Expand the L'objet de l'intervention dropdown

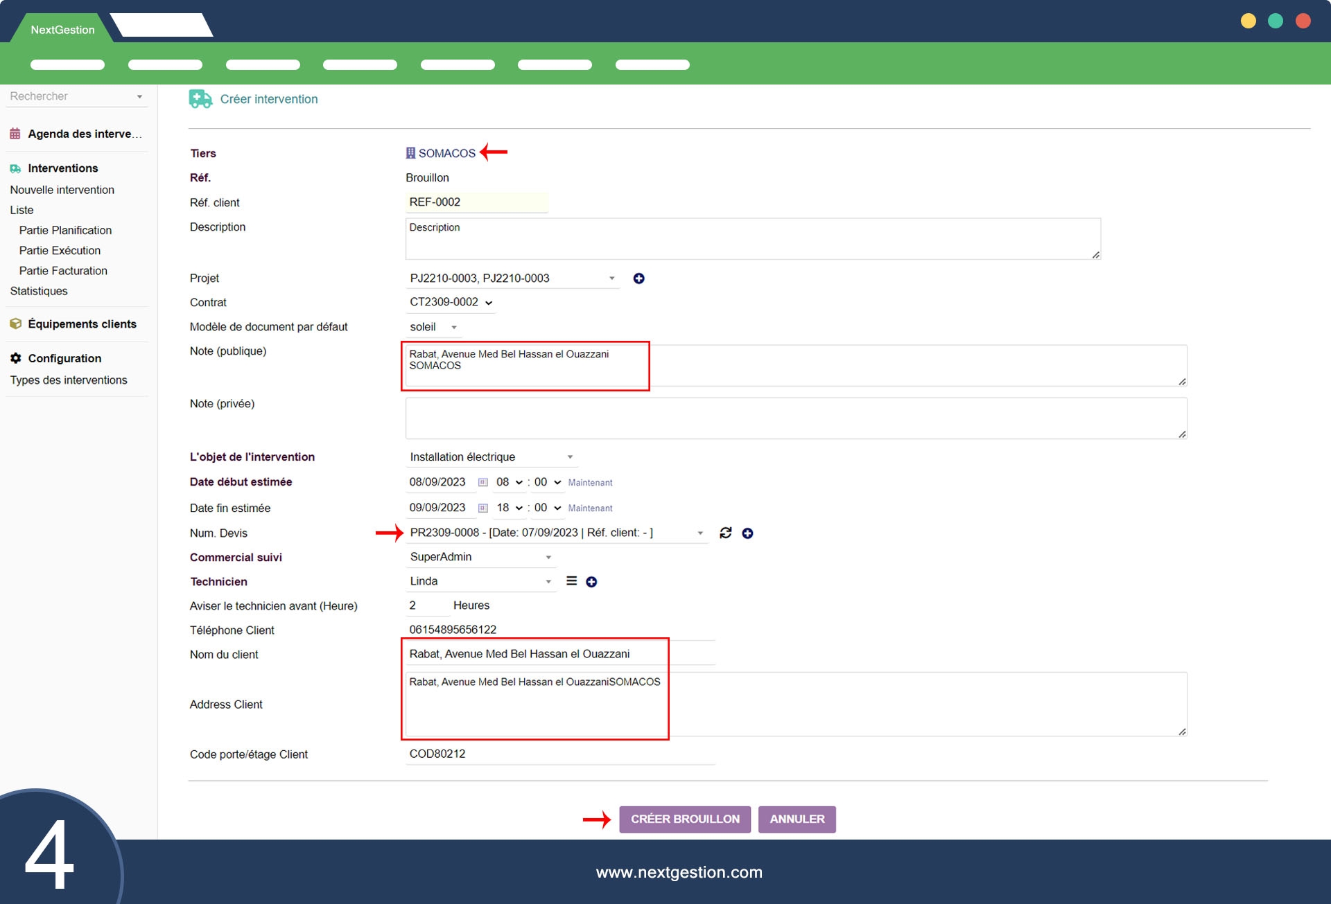491,457
